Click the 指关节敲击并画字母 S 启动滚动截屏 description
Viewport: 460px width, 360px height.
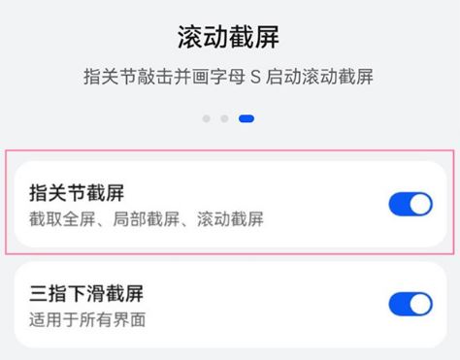[x=228, y=77]
